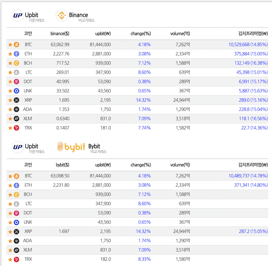Click the XLM coin icon in Bybit table
Image resolution: width=272 pixels, height=266 pixels.
click(x=16, y=250)
